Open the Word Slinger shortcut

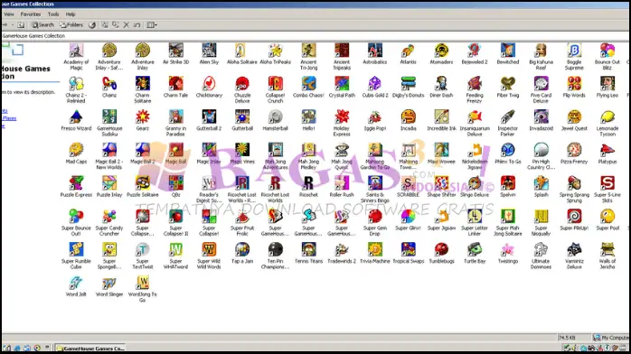click(x=109, y=283)
